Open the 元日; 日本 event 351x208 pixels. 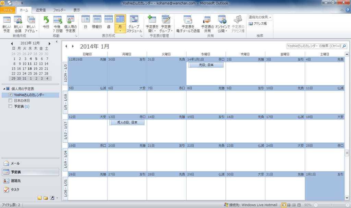[206, 65]
